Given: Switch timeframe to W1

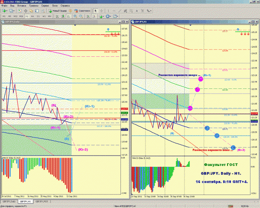Looking at the screenshot, I should [x=44, y=16].
